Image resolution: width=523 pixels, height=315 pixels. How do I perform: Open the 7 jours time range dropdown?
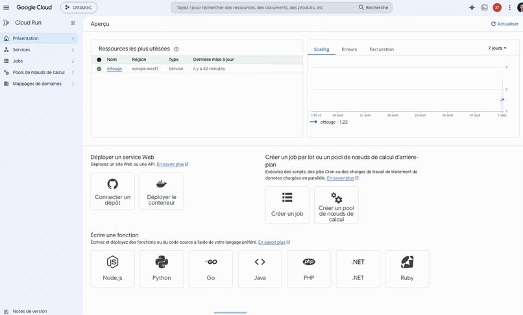(497, 49)
